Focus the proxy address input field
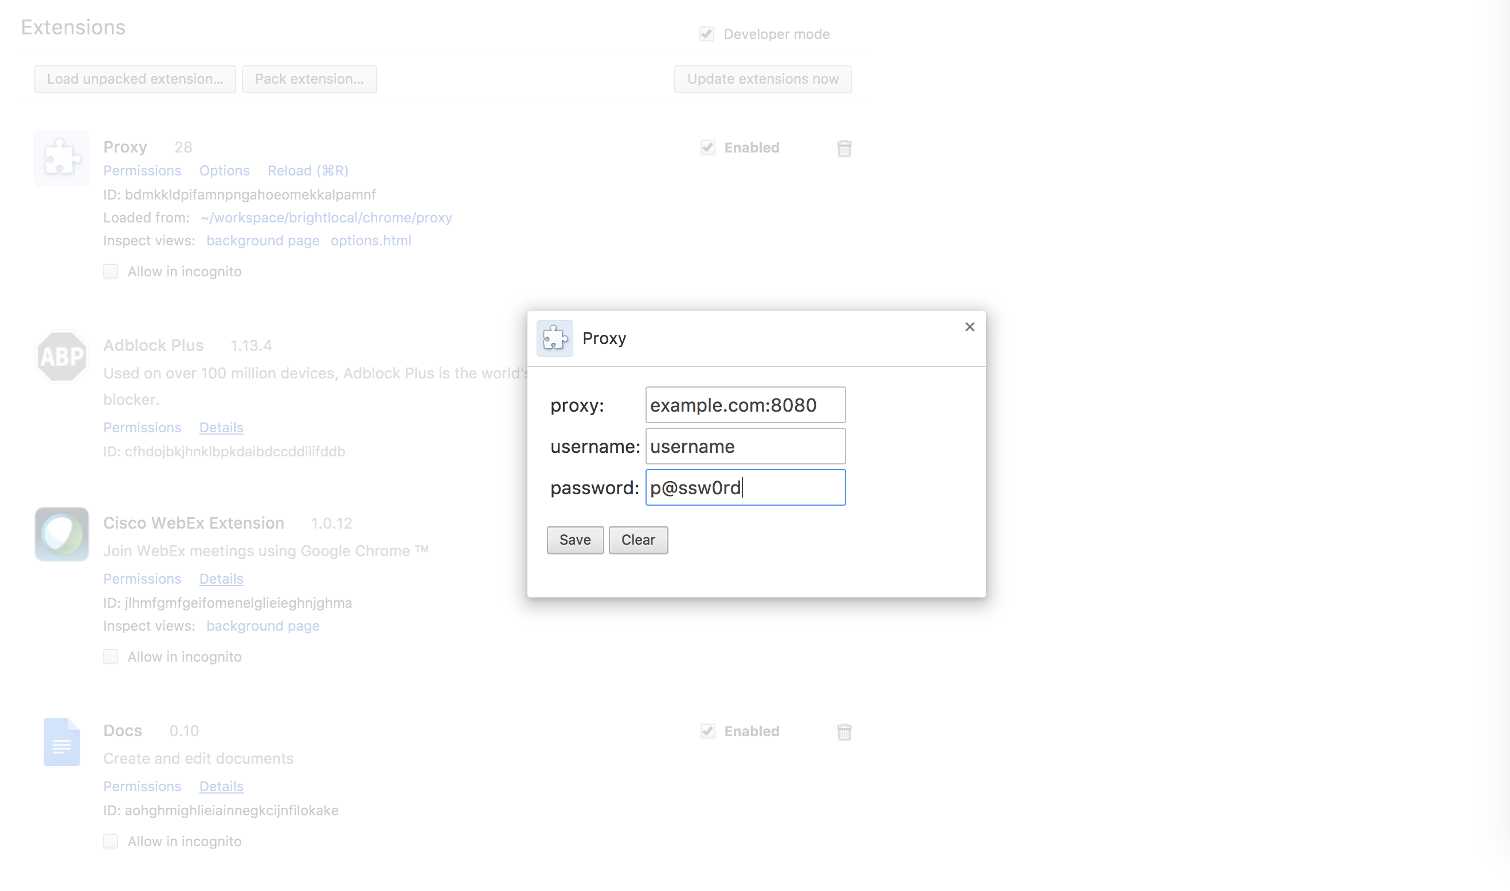The height and width of the screenshot is (891, 1510). click(745, 405)
